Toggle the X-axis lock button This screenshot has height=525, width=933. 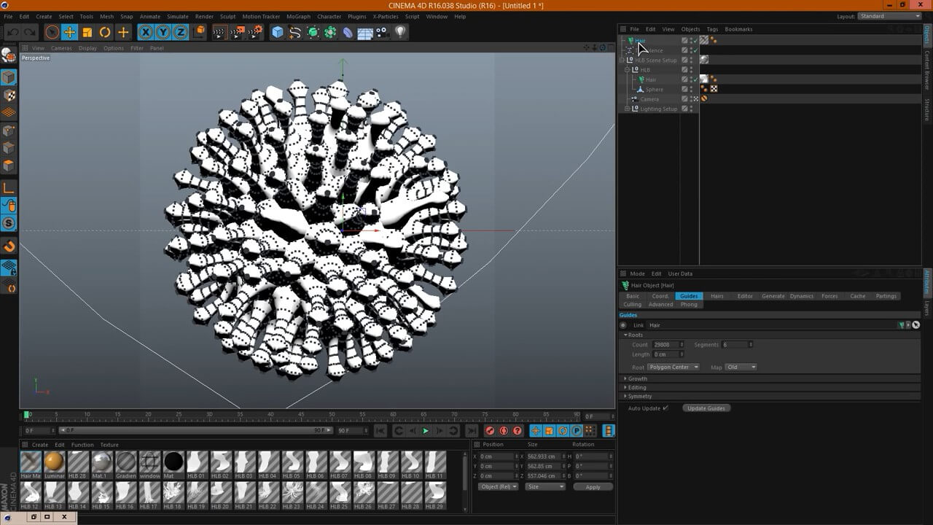(x=146, y=32)
